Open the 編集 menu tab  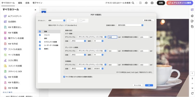point(20,3)
